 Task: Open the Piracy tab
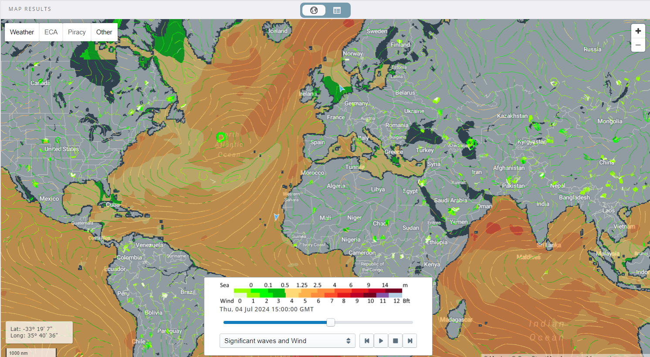(x=77, y=32)
